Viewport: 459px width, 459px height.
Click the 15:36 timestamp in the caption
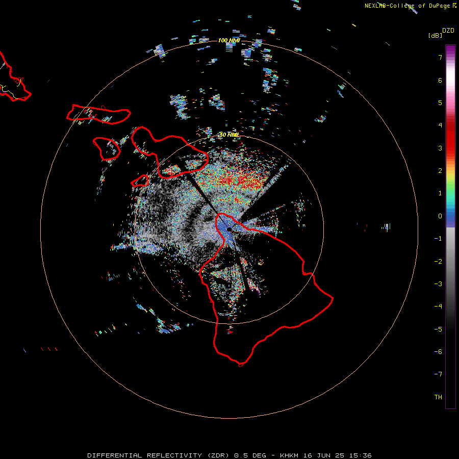coord(362,455)
